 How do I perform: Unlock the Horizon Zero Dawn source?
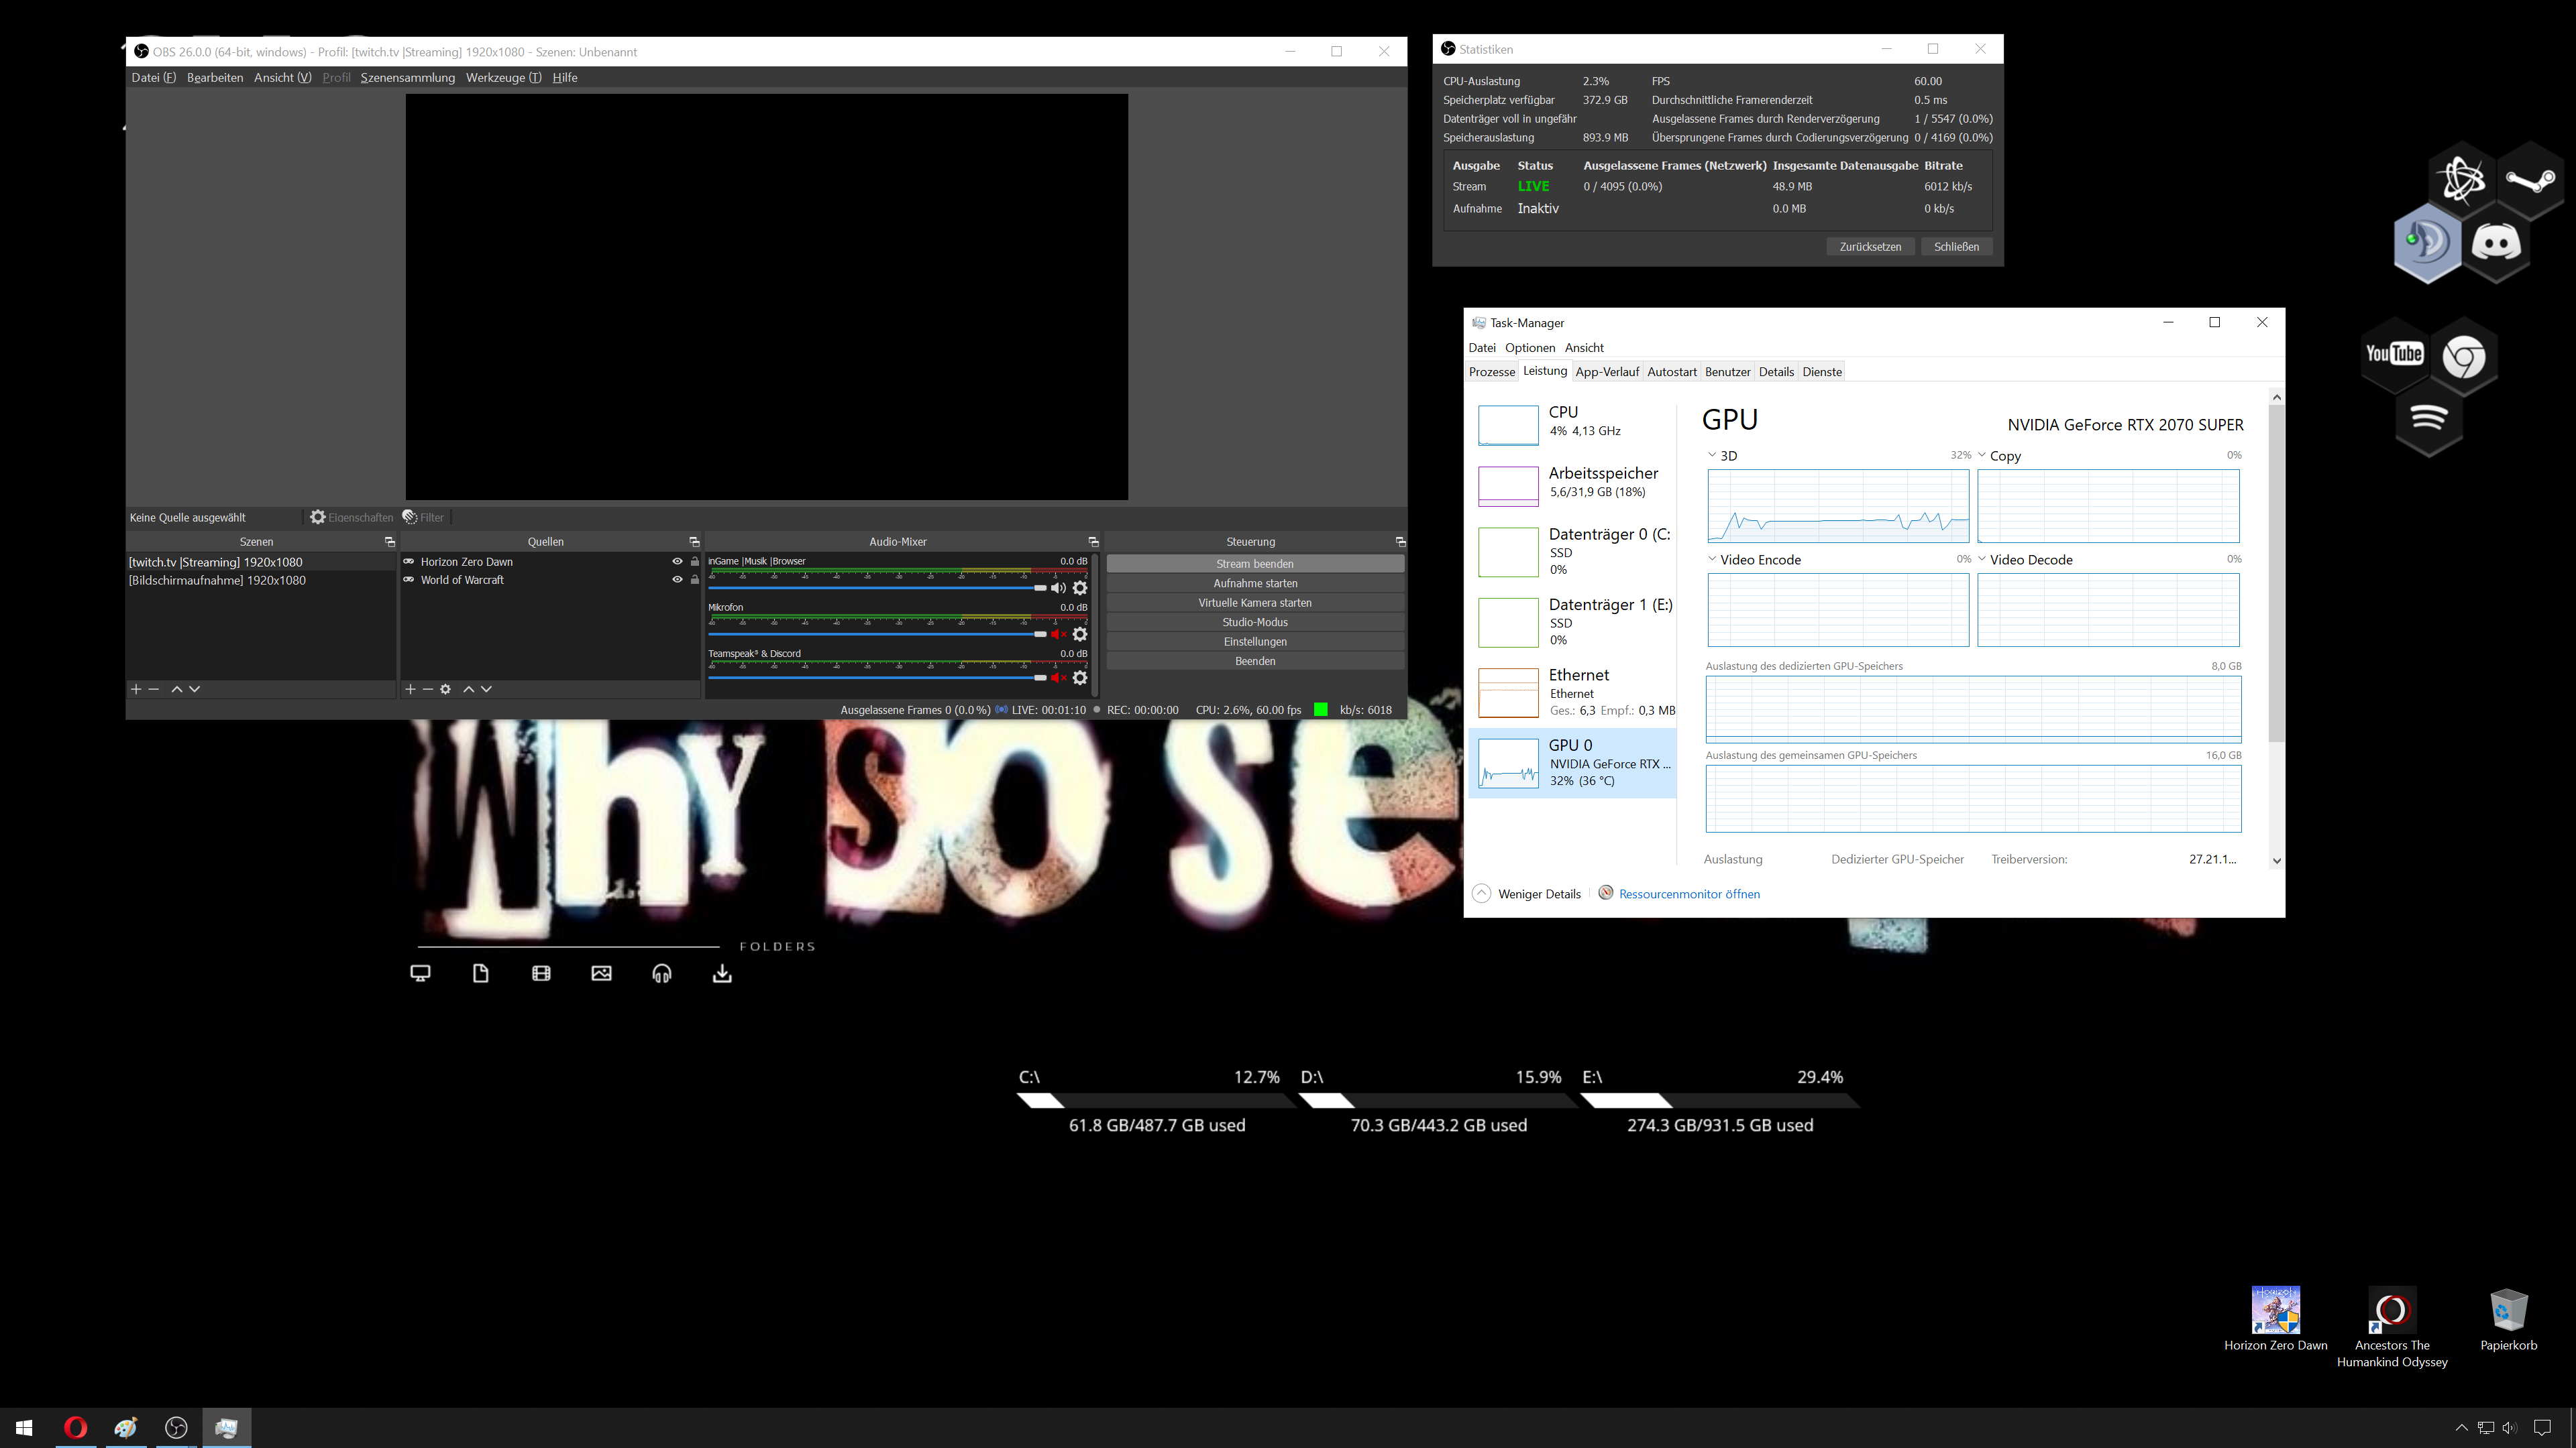695,562
